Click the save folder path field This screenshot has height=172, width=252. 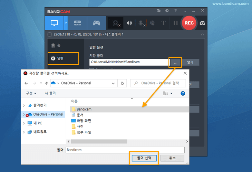pos(129,62)
